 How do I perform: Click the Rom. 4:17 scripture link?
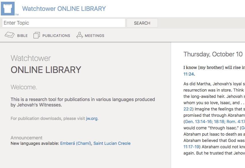click(236, 122)
